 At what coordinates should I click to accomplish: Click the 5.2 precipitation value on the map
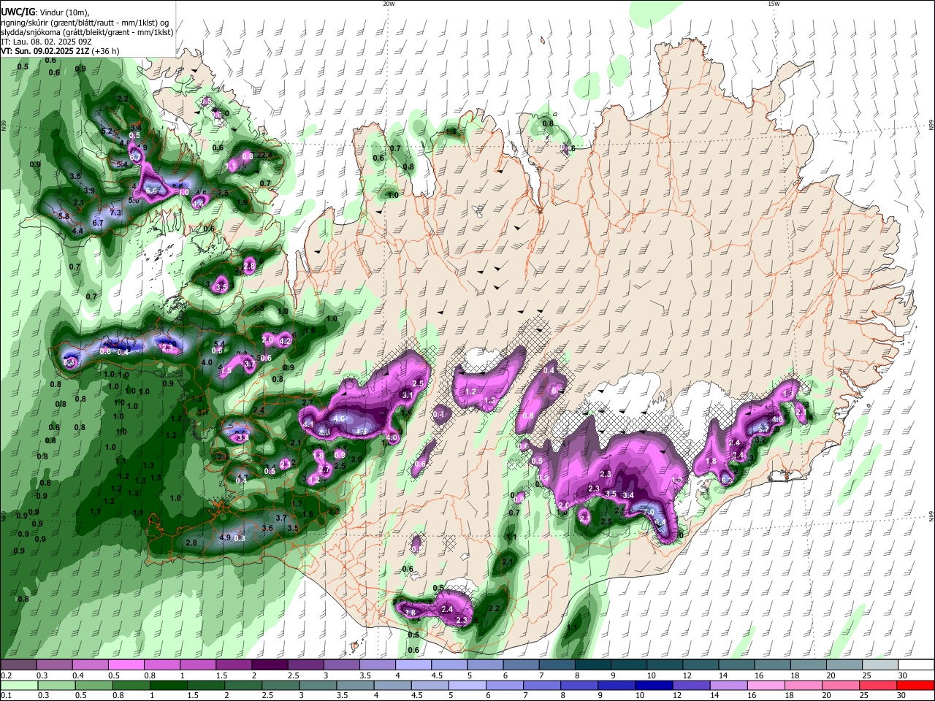107,131
